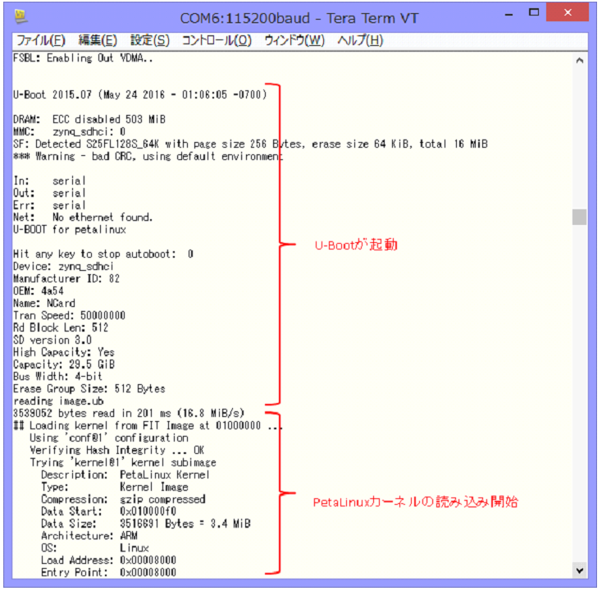Open the ファイル(F) menu
The height and width of the screenshot is (591, 602).
point(41,40)
